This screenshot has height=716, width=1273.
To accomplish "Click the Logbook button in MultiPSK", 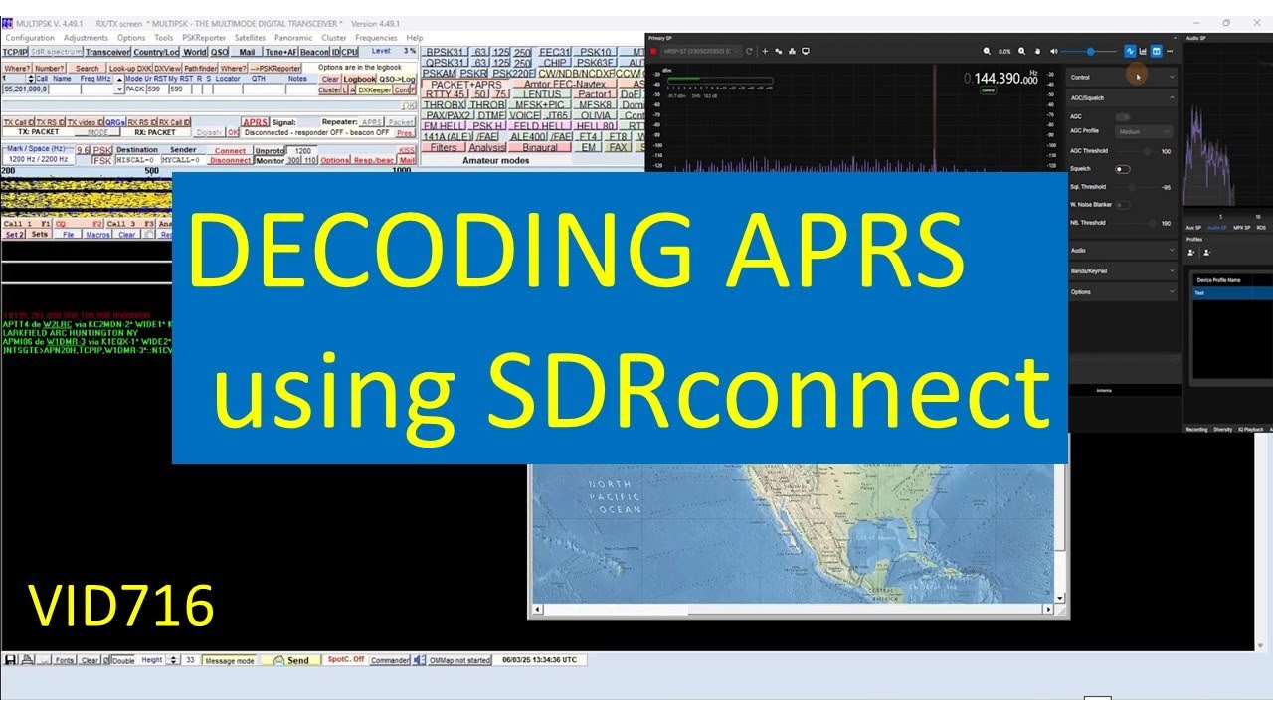I will 359,79.
